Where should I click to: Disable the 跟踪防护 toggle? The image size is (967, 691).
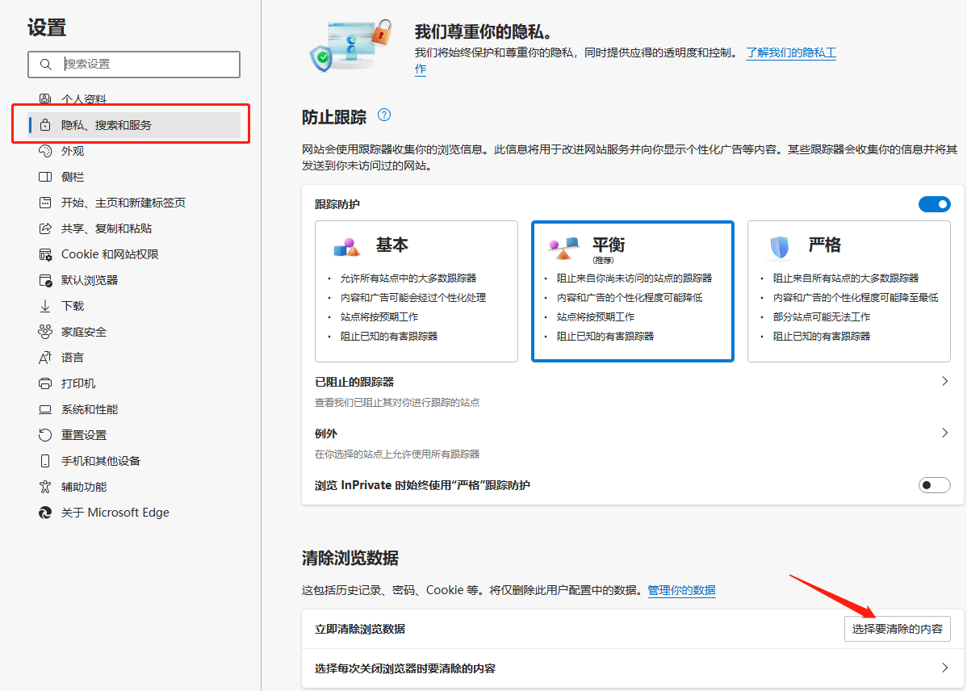[x=934, y=204]
